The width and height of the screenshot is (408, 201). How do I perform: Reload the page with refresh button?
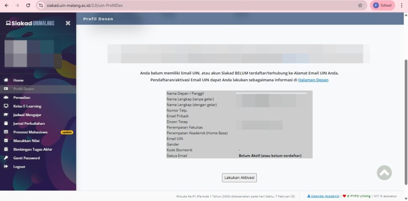pos(28,6)
